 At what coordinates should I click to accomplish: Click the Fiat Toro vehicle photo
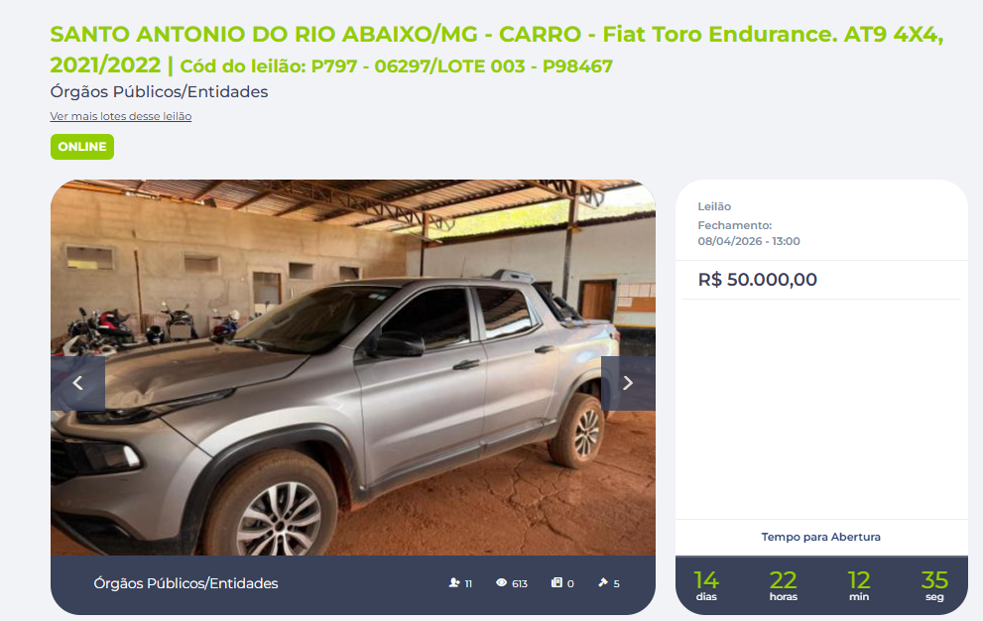pos(353,368)
